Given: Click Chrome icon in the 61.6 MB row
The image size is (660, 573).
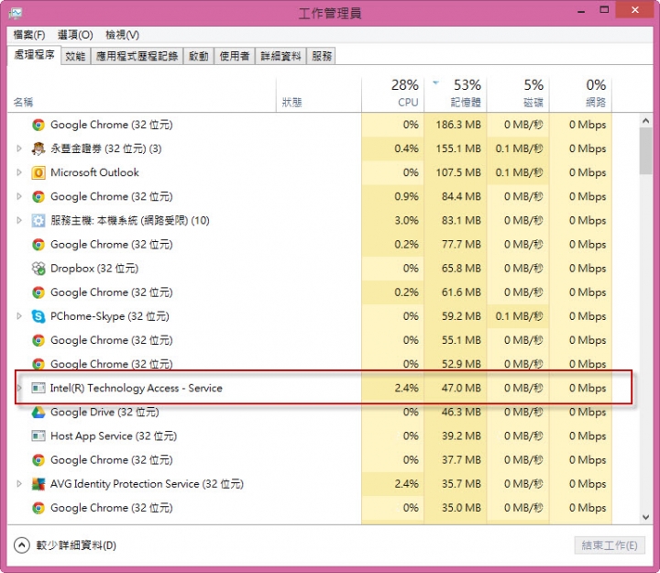Looking at the screenshot, I should click(x=38, y=292).
